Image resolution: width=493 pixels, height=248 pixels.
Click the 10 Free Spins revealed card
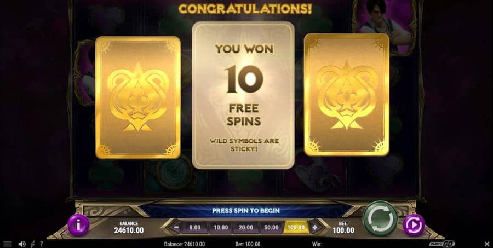click(243, 95)
